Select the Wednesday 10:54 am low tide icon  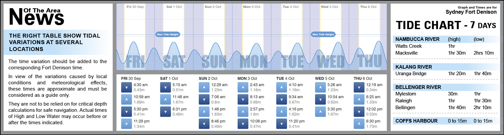320,99
